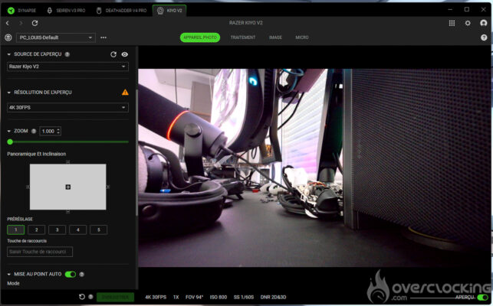The height and width of the screenshot is (306, 493).
Task: Click the pan-tilt left arrow
Action: [x=28, y=187]
